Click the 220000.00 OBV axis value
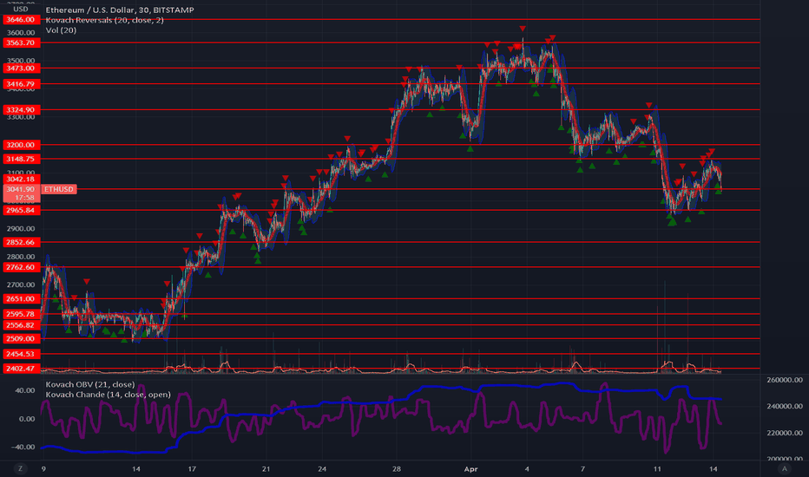Image resolution: width=809 pixels, height=477 pixels. (785, 433)
